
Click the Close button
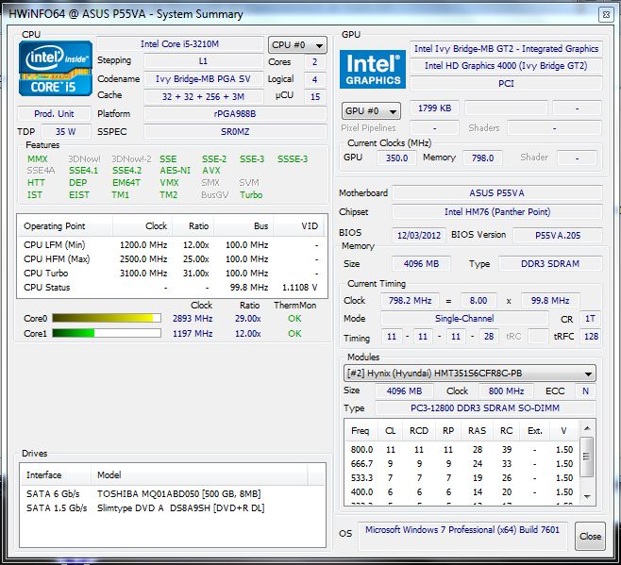590,536
